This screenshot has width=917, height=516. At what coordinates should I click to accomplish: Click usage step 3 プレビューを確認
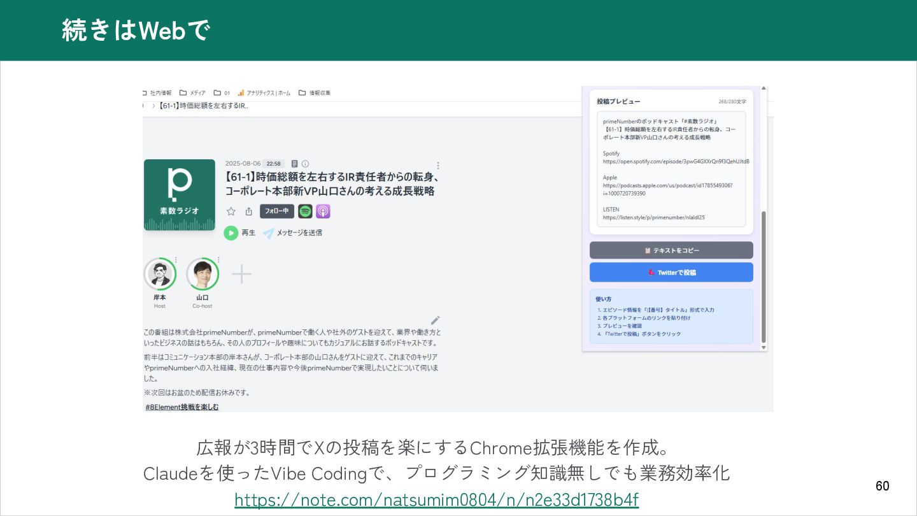(x=620, y=326)
